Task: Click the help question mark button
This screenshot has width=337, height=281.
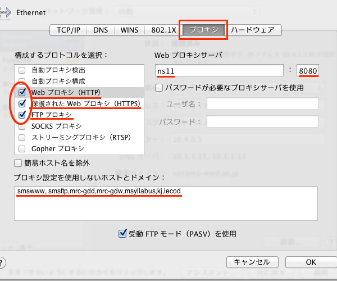Action: [2, 262]
